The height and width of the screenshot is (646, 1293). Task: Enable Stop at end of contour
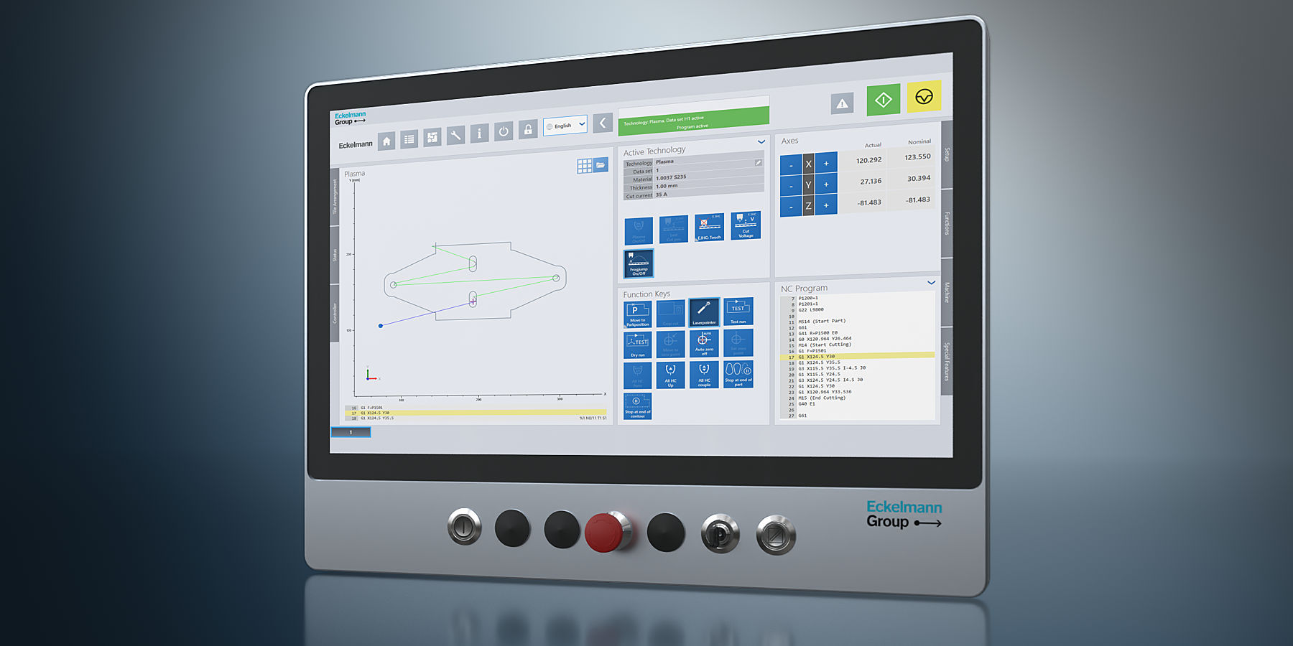[636, 405]
